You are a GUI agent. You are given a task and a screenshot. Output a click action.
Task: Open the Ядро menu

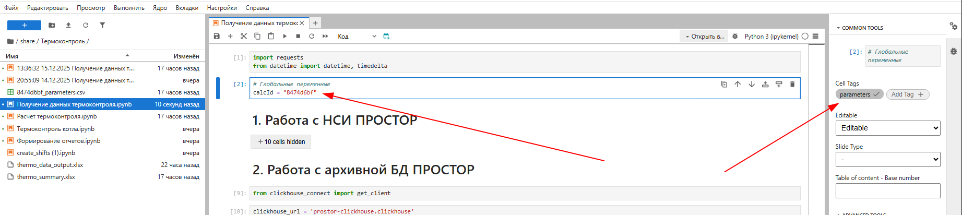160,8
